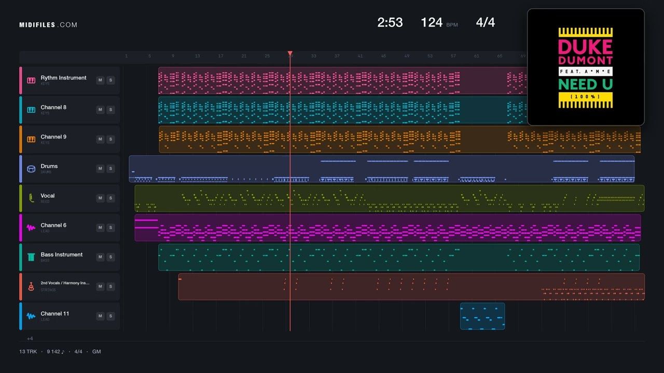Jump to bar 53 on the ruler
The width and height of the screenshot is (664, 373).
coord(430,56)
